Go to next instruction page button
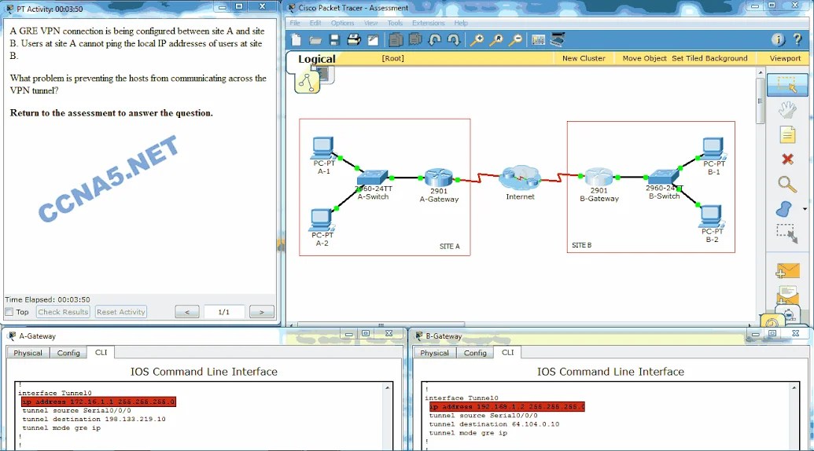The width and height of the screenshot is (814, 451). 262,312
